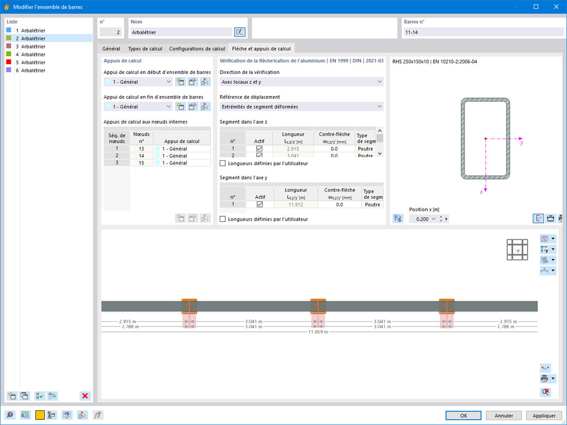Screen dimensions: 567x425
Task: Click the design support cell for node 14
Action: pyautogui.click(x=182, y=156)
